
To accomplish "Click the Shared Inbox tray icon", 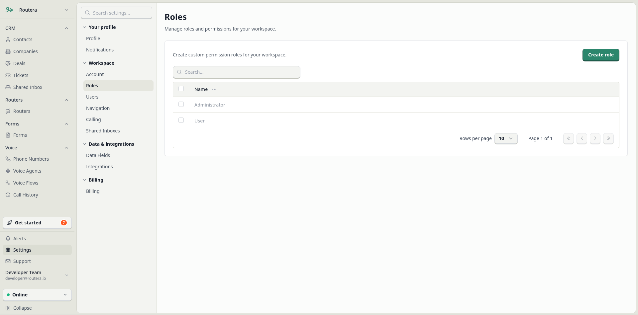I will (8, 87).
